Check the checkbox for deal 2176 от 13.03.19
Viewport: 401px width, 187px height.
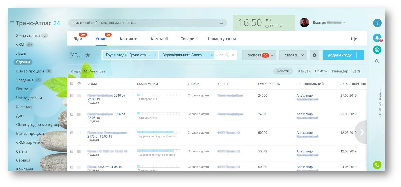tap(72, 133)
